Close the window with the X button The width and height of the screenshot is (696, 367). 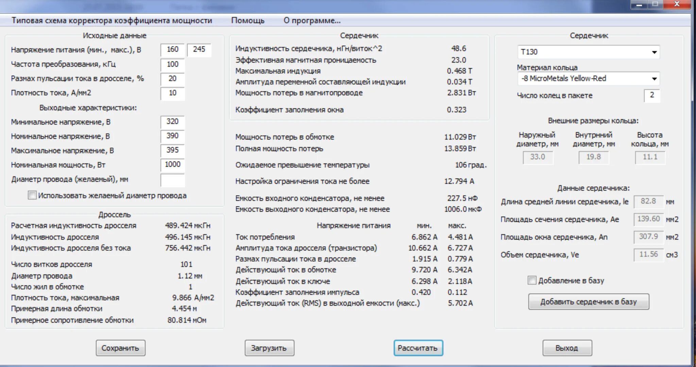coord(677,4)
